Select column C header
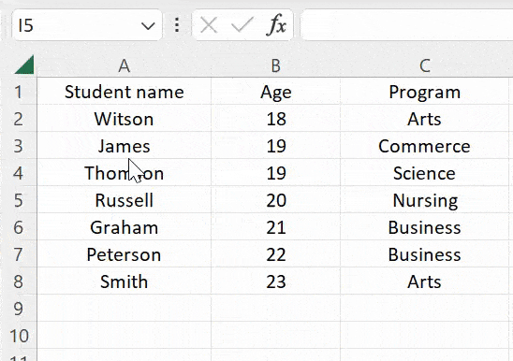The image size is (513, 361). (425, 65)
